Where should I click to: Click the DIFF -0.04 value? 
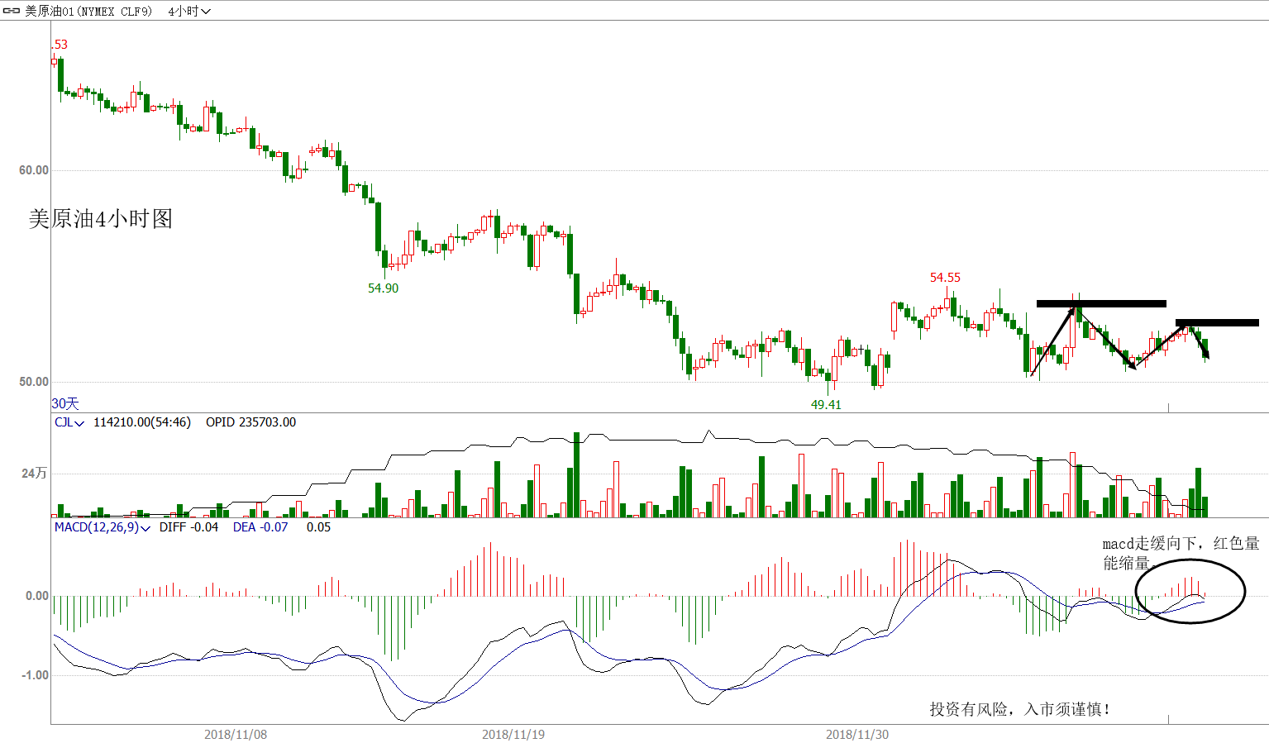point(188,527)
